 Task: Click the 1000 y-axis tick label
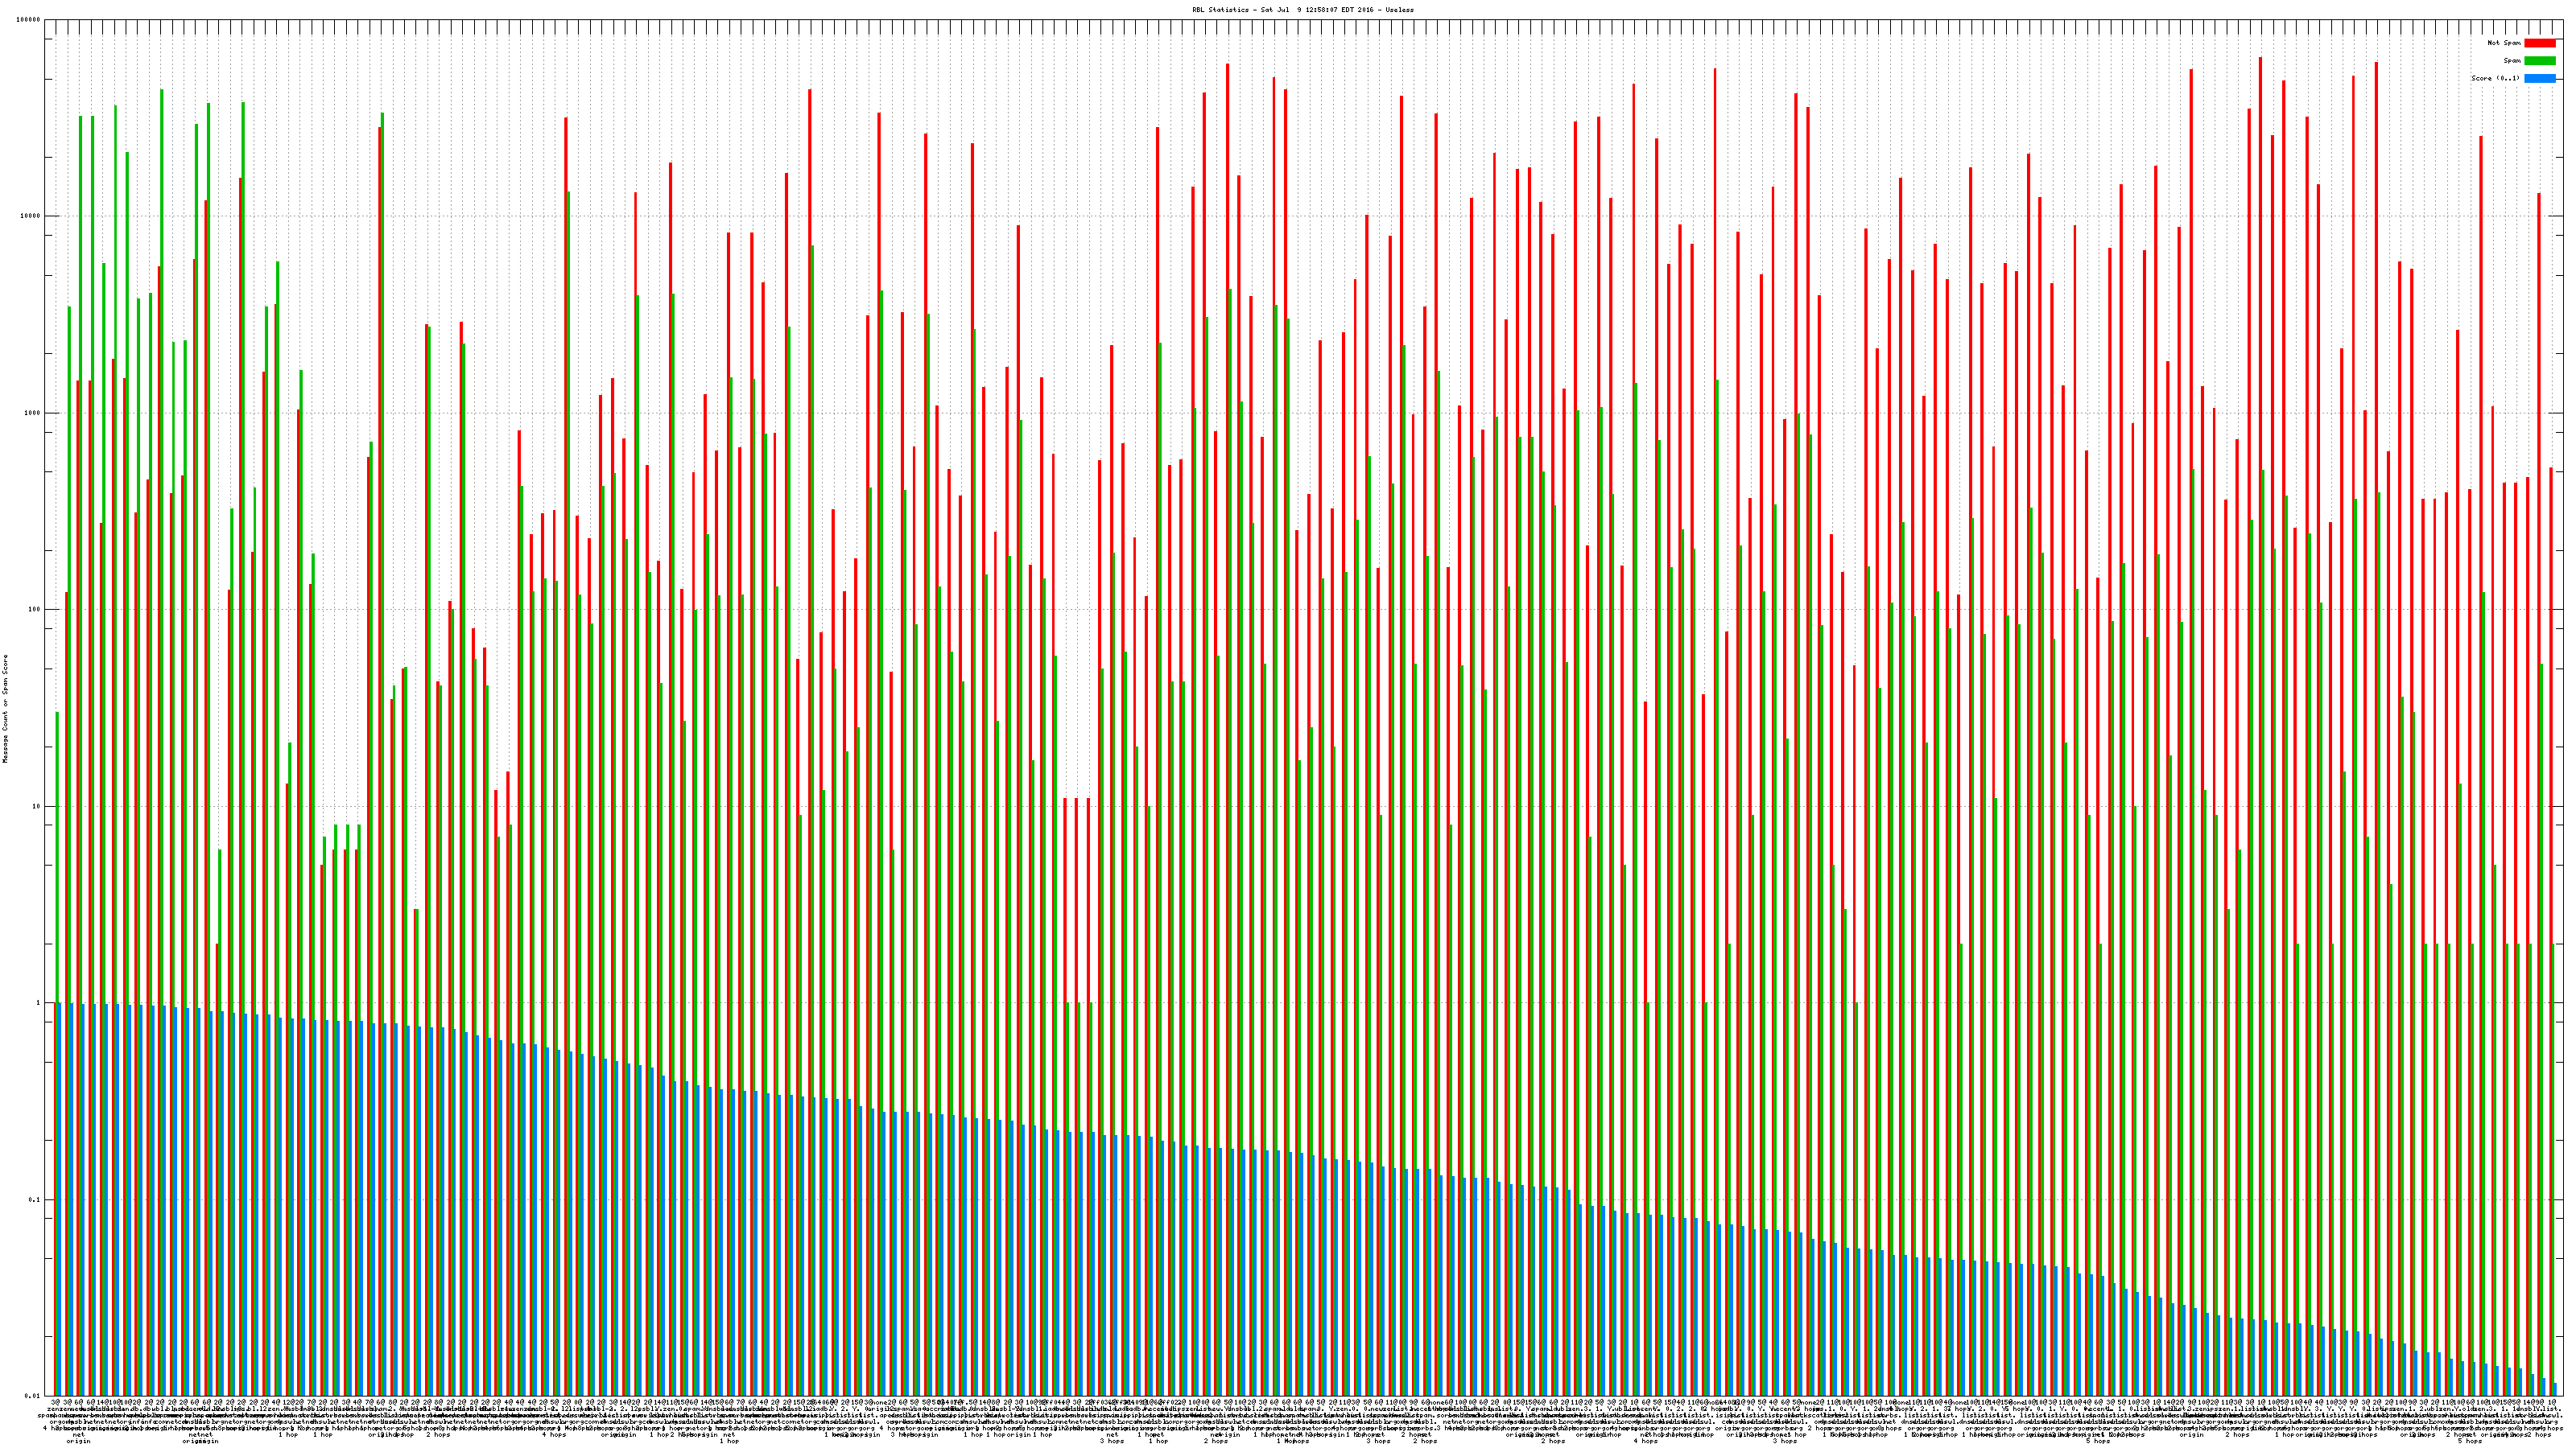33,413
